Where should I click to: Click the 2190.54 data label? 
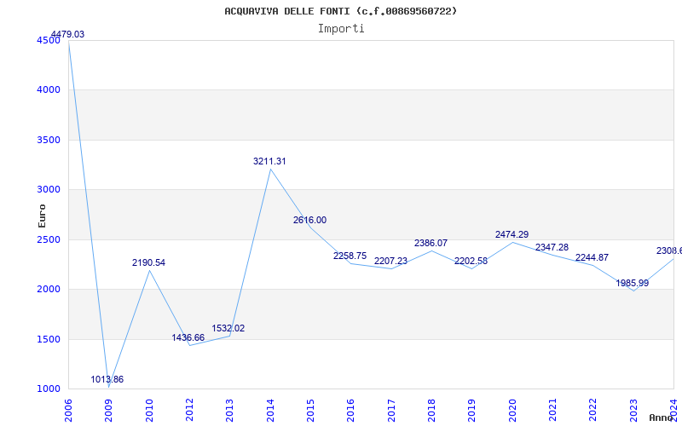[x=148, y=262]
